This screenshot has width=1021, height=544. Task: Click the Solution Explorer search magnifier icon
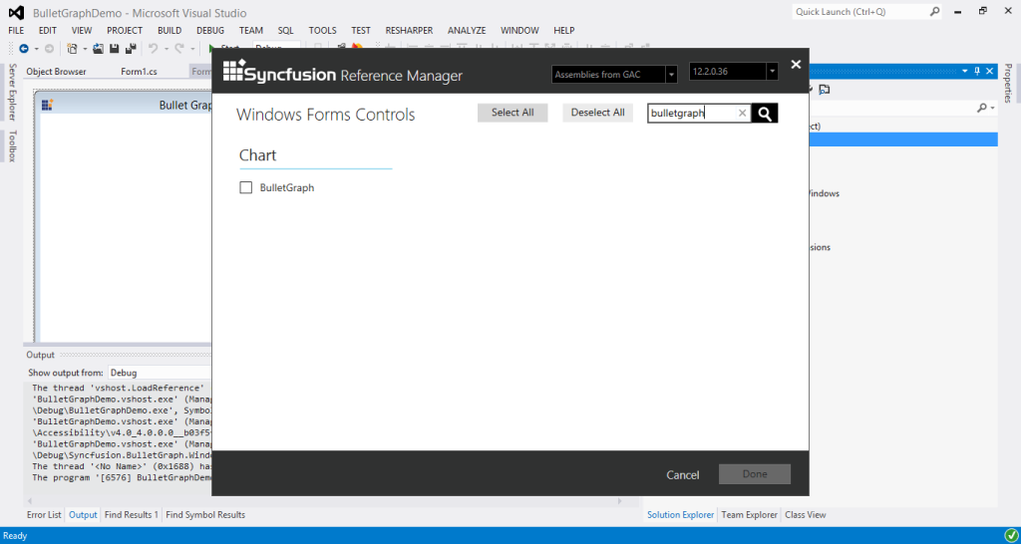tap(981, 108)
